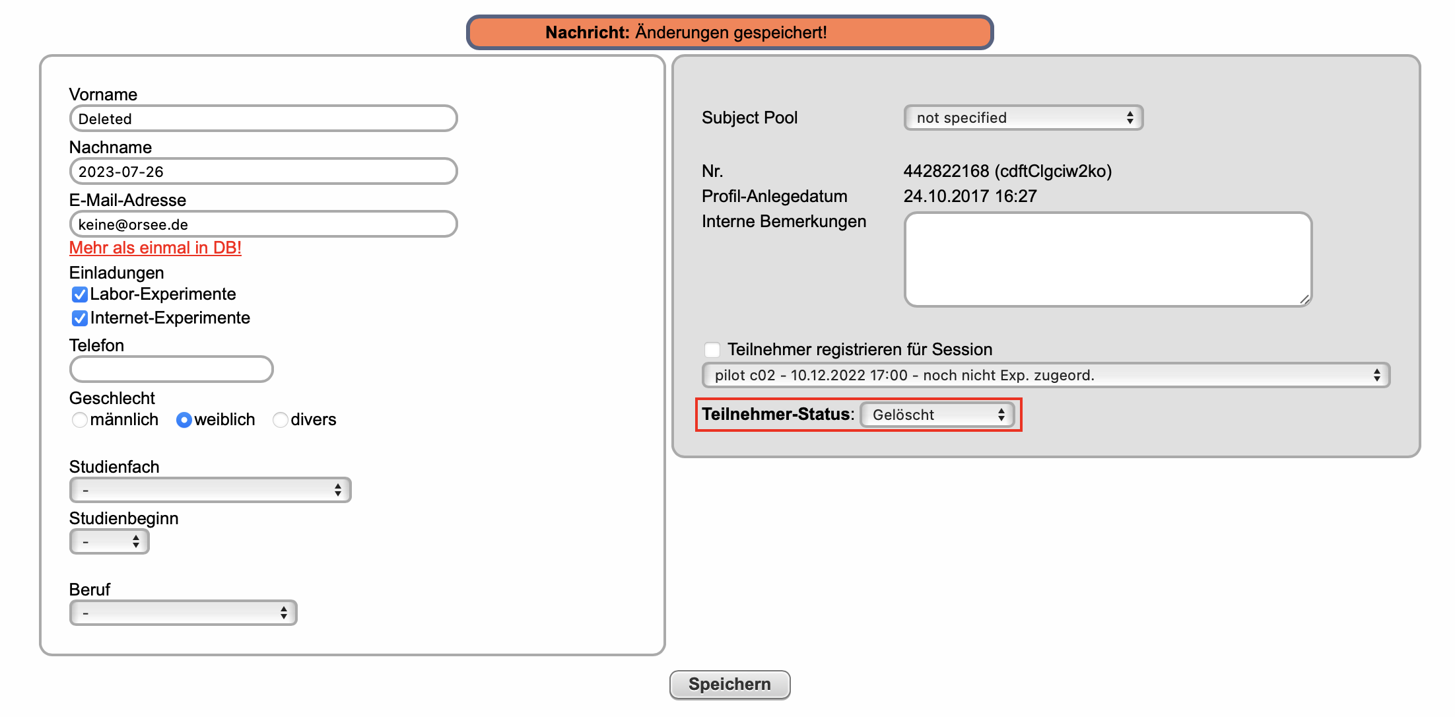Click the Telefon input field
Screen dimensions: 1455x717
click(x=171, y=369)
